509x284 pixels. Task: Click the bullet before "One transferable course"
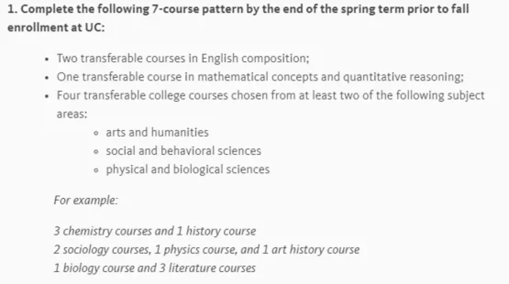(47, 78)
